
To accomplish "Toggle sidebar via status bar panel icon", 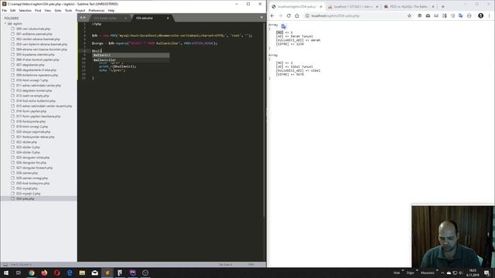I will 5,265.
